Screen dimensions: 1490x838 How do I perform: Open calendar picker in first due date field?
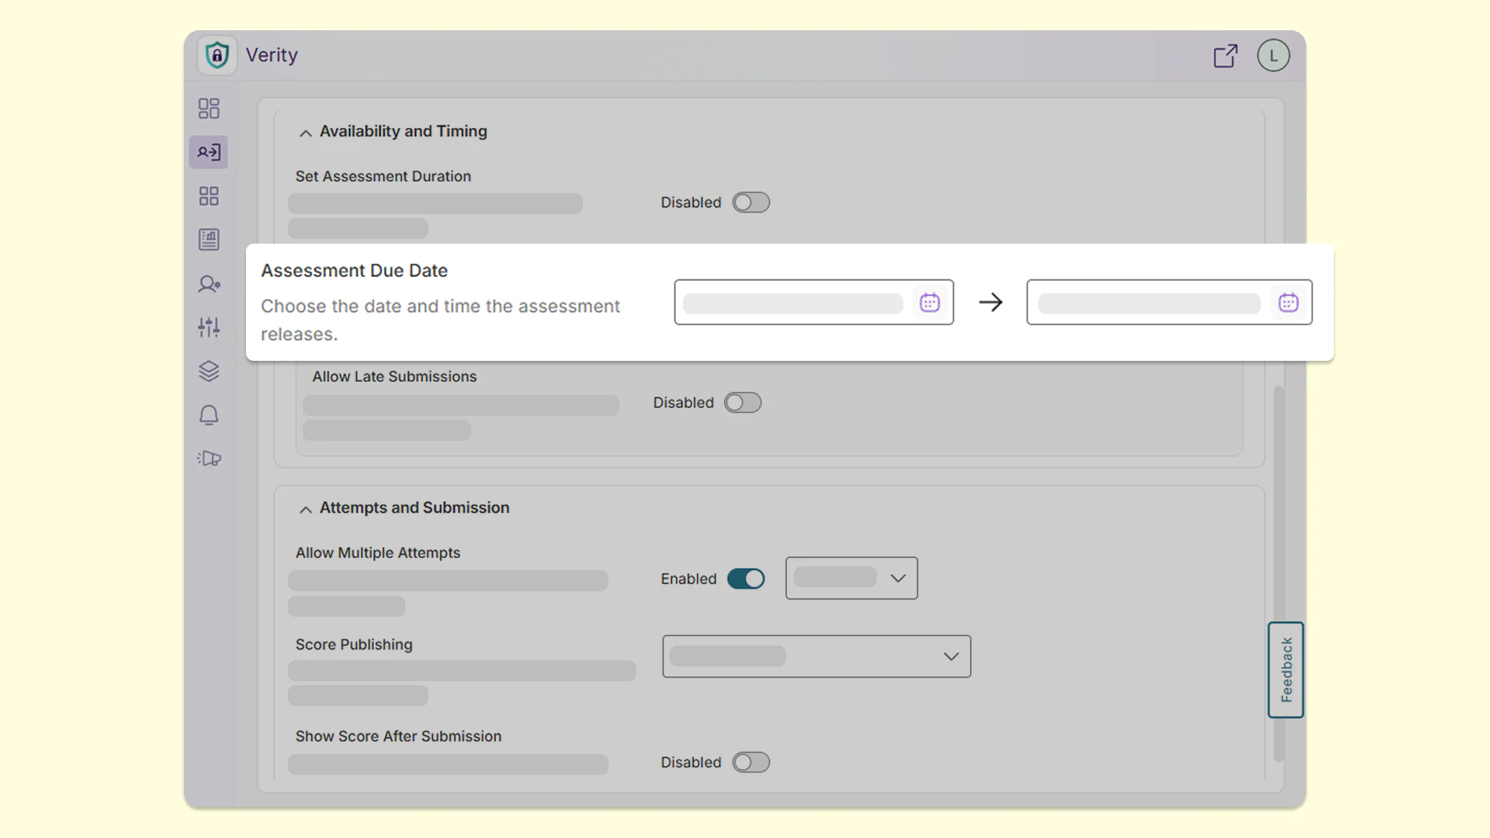tap(930, 303)
